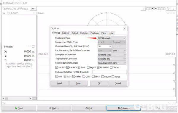This screenshot has height=113, width=178.
Task: Enable the Rej Ed checkbox
Action: click(88, 67)
